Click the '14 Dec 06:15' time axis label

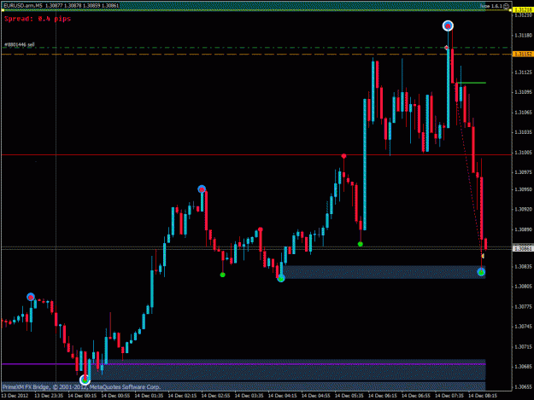(x=383, y=396)
